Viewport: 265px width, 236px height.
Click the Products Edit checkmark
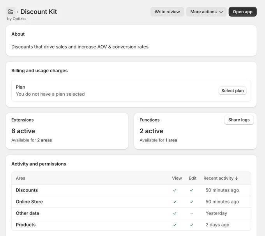pyautogui.click(x=191, y=225)
